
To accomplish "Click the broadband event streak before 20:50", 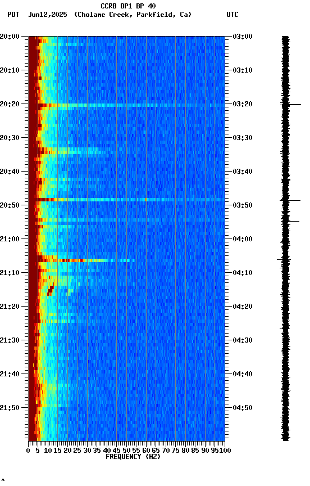I will 130,200.
